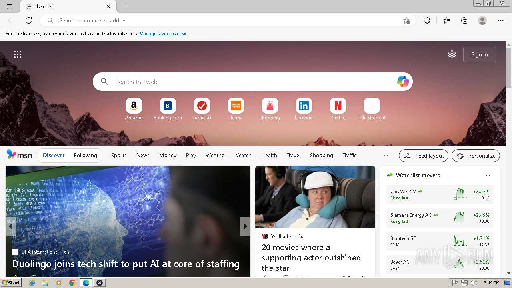The height and width of the screenshot is (288, 512).
Task: Open the browser profile avatar
Action: coord(482,20)
